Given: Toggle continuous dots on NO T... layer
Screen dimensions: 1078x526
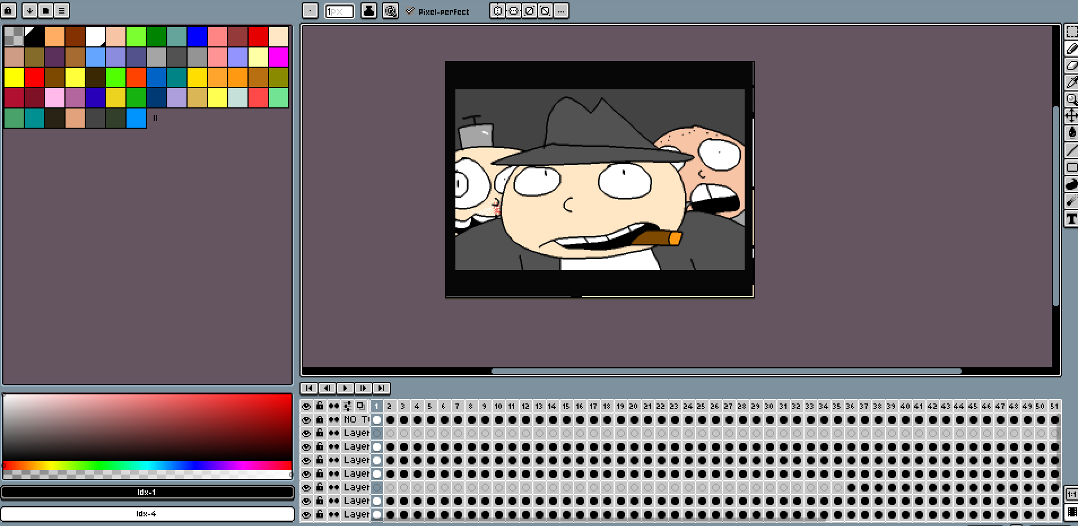Looking at the screenshot, I should [x=333, y=420].
